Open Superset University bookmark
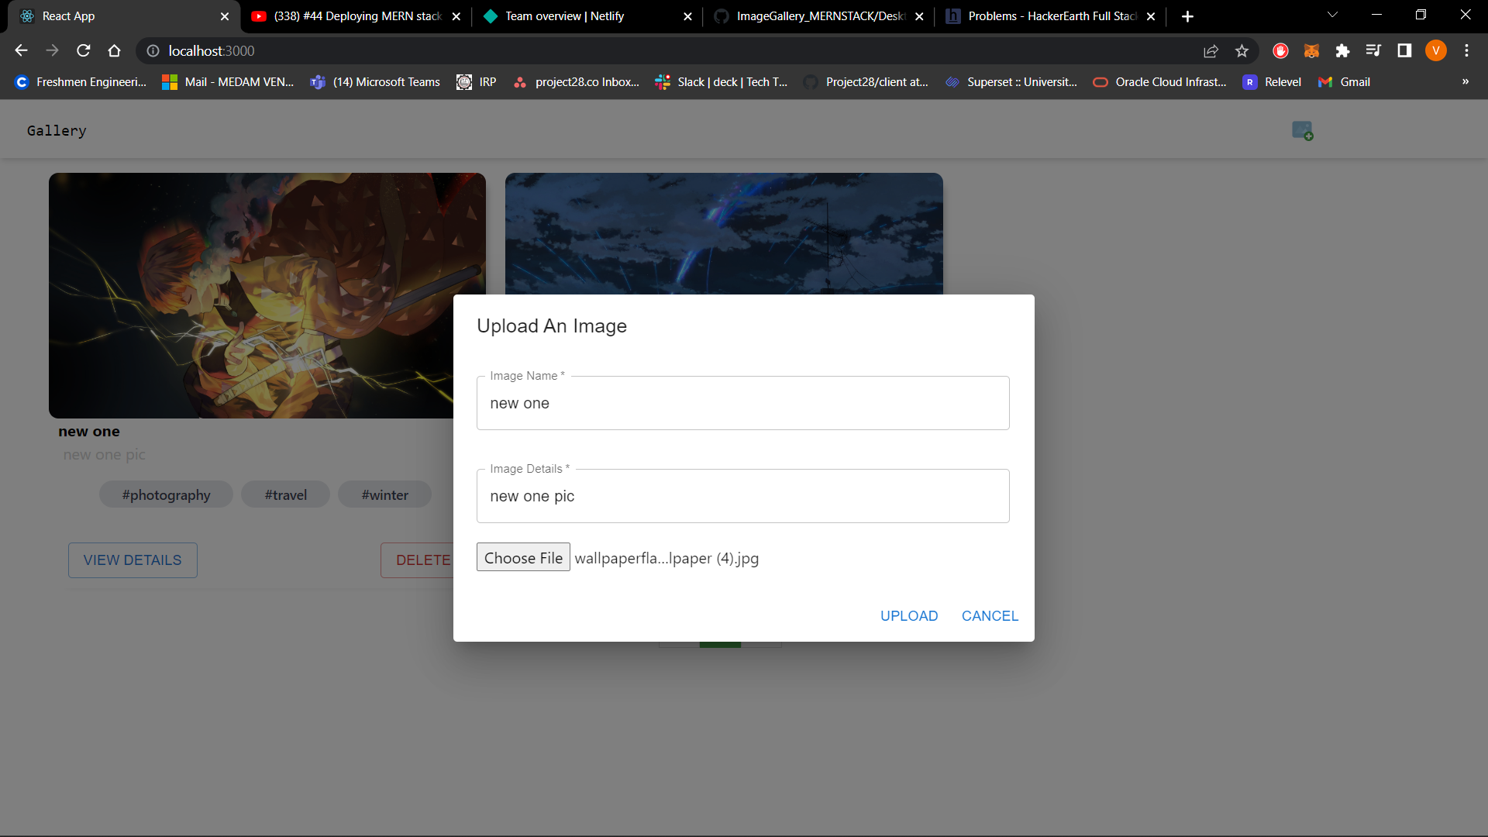 (1011, 81)
